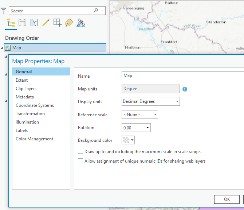Open the Coordinate Systems tab
The height and width of the screenshot is (210, 244).
tap(41, 105)
